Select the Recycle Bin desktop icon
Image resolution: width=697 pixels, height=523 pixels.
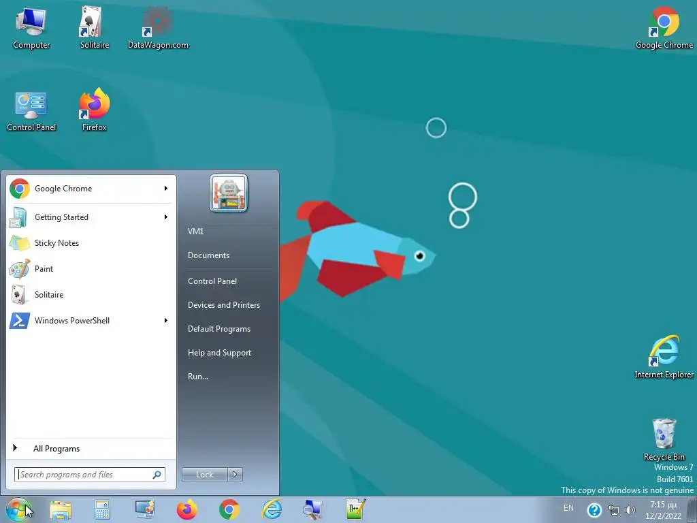(664, 439)
